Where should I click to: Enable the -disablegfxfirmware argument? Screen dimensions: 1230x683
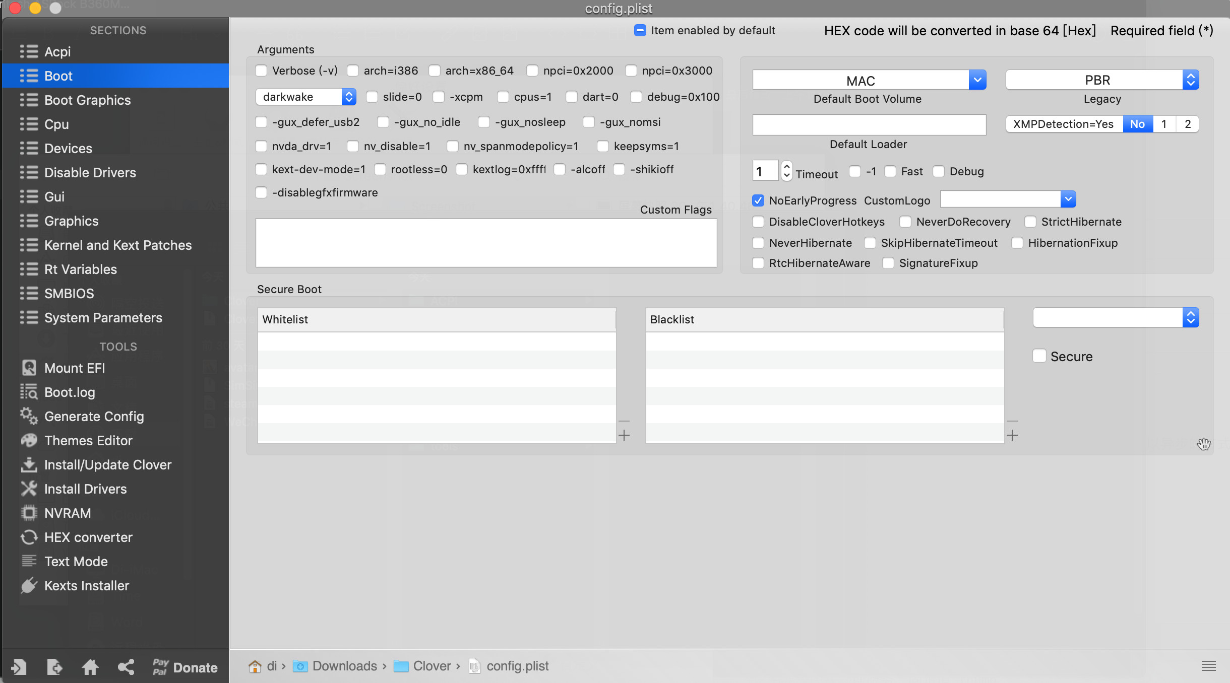(261, 192)
